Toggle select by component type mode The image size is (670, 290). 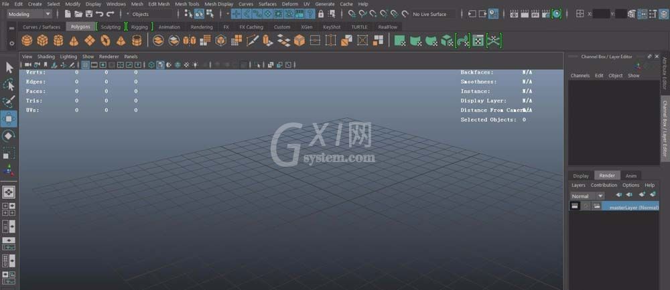[210, 13]
